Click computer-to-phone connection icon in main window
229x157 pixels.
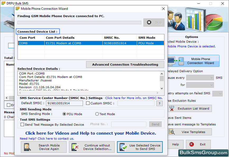(176, 61)
